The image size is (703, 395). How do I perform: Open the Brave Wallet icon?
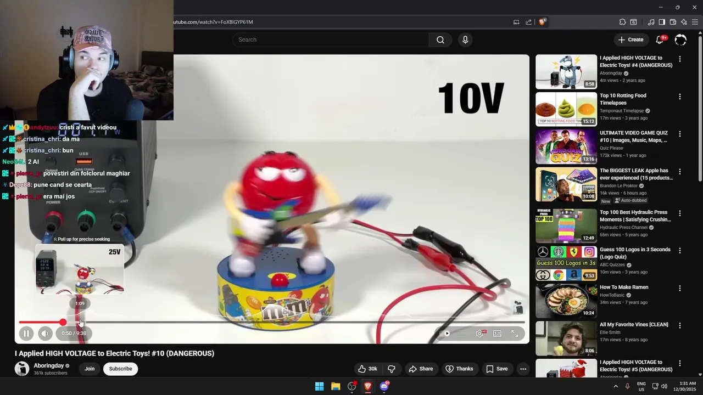pyautogui.click(x=673, y=22)
